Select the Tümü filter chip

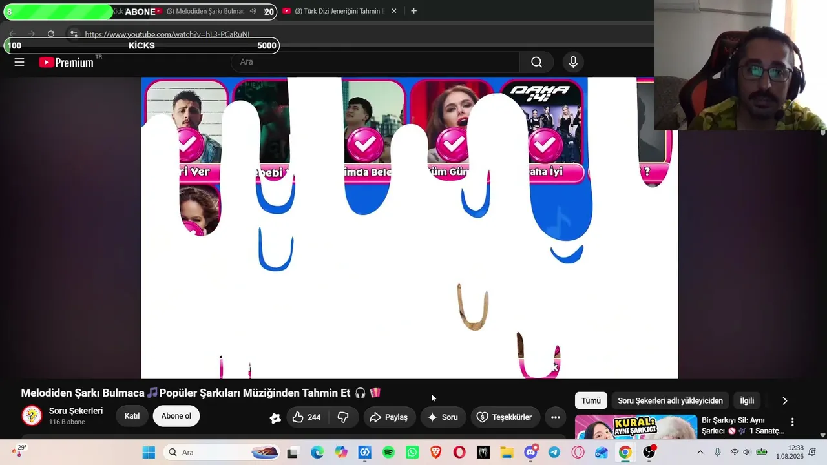591,400
